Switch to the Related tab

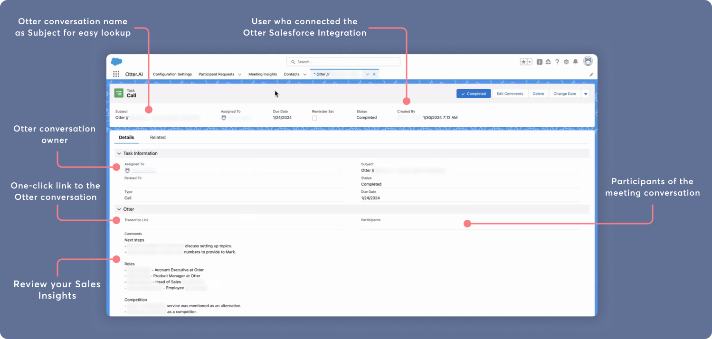tap(158, 138)
